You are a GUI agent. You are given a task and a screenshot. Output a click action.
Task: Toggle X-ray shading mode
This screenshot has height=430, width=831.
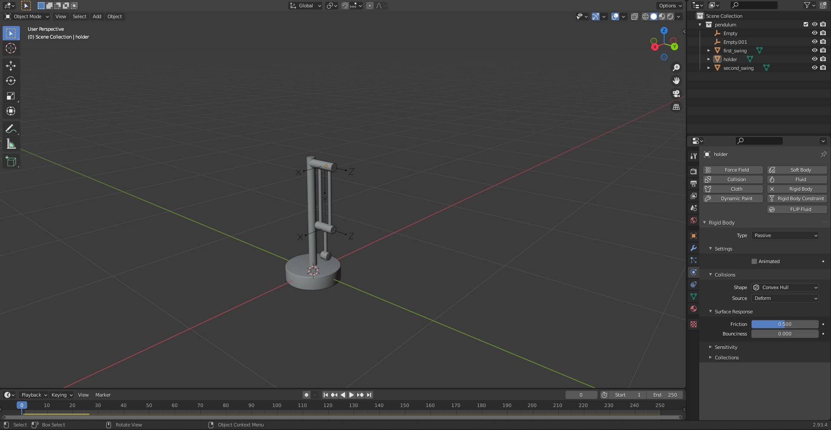point(634,16)
